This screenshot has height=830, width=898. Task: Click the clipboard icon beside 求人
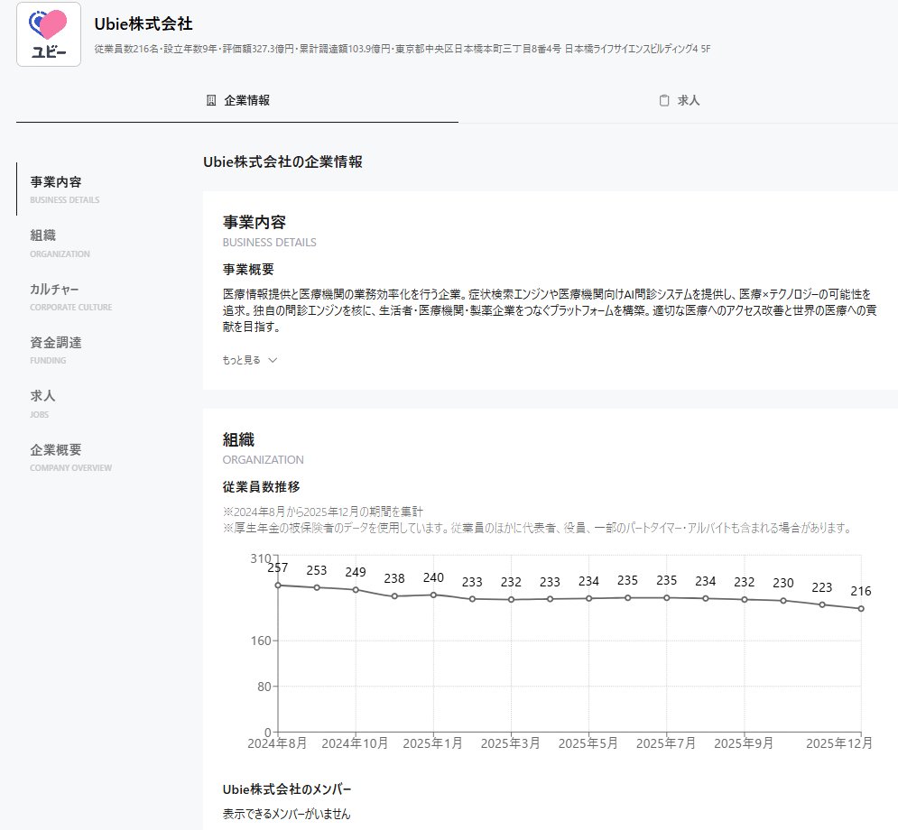pyautogui.click(x=664, y=101)
